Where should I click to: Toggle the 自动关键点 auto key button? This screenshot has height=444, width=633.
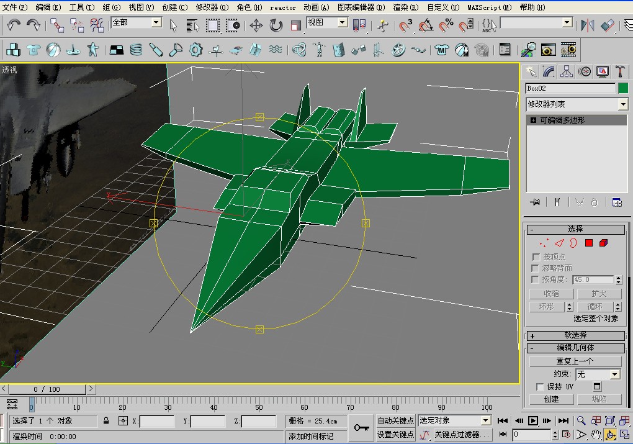point(396,420)
